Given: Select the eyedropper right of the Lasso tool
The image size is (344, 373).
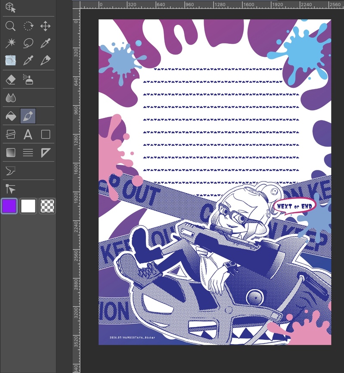Looking at the screenshot, I should click(45, 43).
